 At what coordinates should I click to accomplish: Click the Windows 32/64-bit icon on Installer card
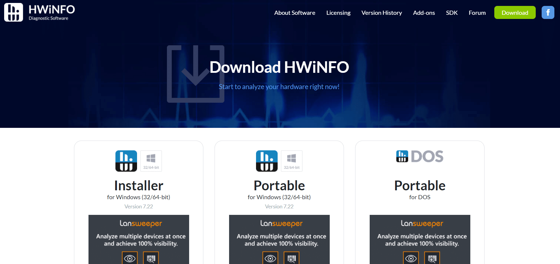point(151,161)
